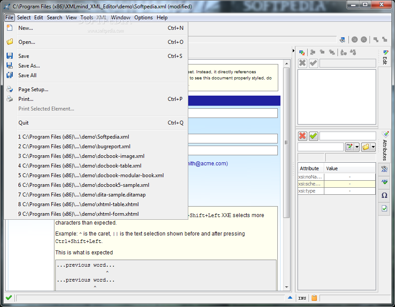The image size is (395, 307).
Task: Open the Edit menu
Action: [39, 18]
